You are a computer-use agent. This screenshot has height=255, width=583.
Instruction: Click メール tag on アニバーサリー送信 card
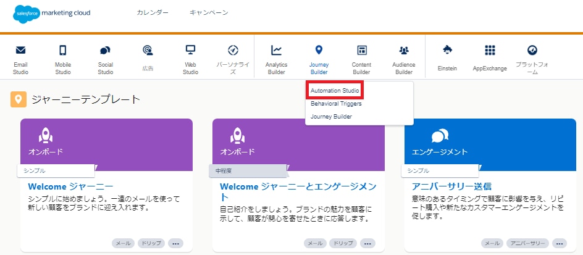pyautogui.click(x=493, y=243)
